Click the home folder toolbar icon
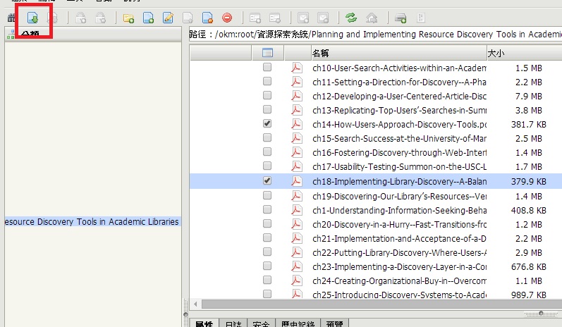 click(x=372, y=18)
